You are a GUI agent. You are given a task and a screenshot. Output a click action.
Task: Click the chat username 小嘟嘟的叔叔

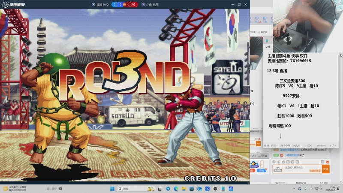(292, 155)
